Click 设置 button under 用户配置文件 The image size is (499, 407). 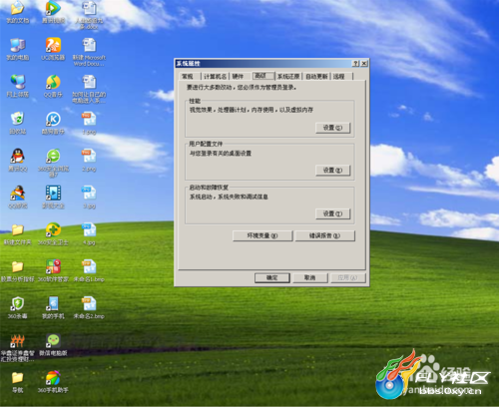(332, 171)
